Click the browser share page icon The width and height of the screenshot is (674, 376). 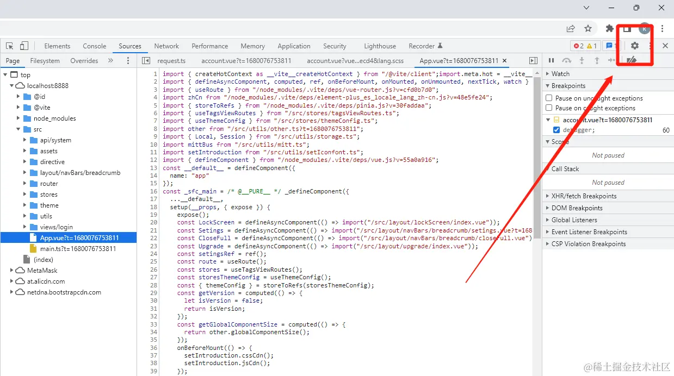coord(570,28)
